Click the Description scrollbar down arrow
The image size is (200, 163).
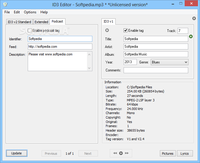pos(89,68)
